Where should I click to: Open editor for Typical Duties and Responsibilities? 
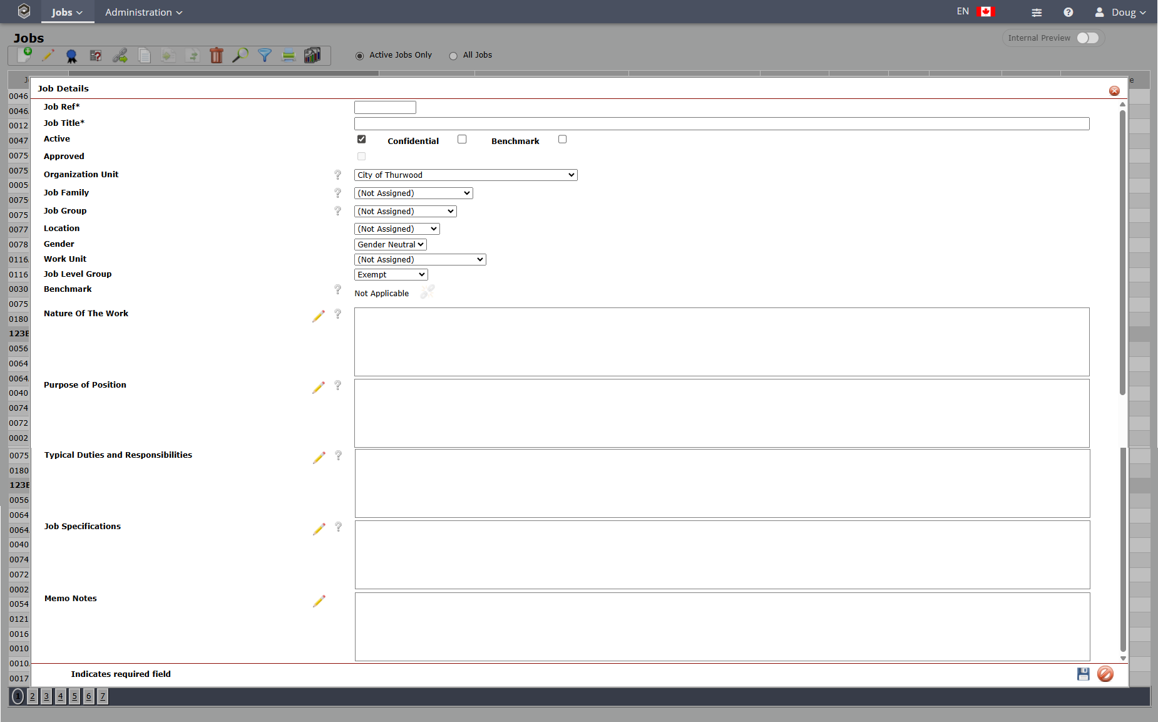click(319, 458)
